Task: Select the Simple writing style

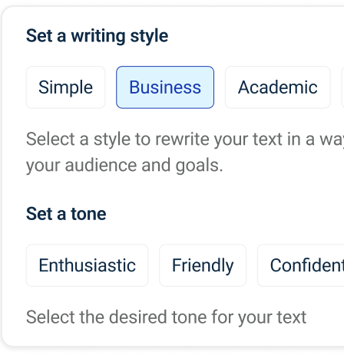Action: click(65, 87)
